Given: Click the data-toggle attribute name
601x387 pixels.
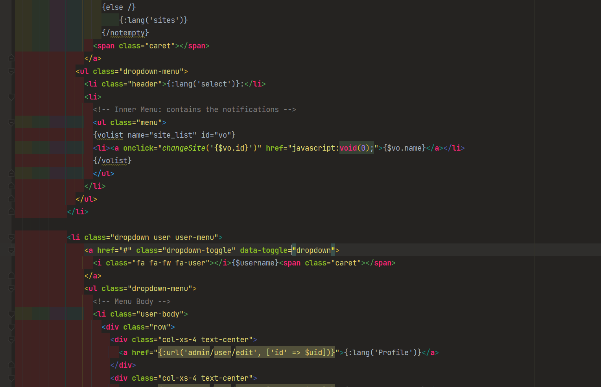Looking at the screenshot, I should (264, 250).
